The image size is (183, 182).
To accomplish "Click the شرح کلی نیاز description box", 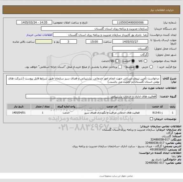I will click(84, 80).
